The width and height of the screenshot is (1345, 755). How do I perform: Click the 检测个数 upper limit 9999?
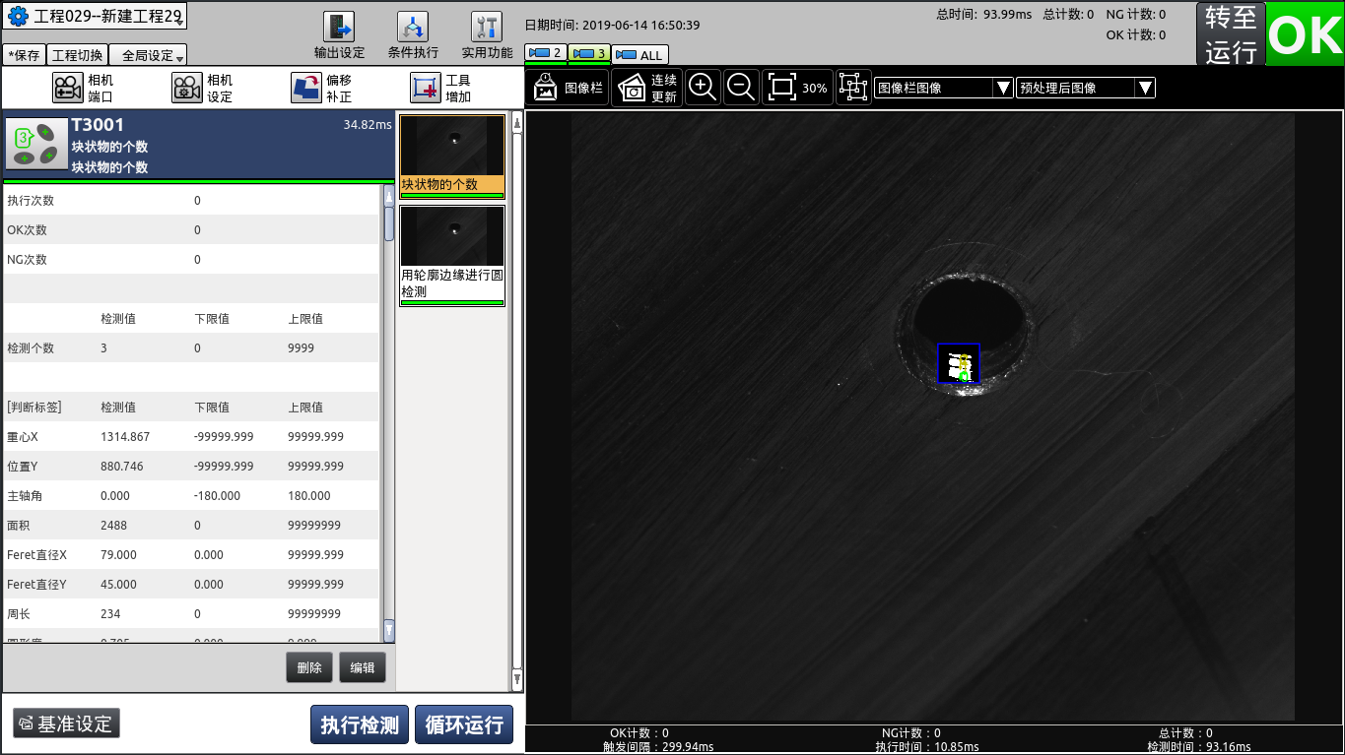pos(301,348)
